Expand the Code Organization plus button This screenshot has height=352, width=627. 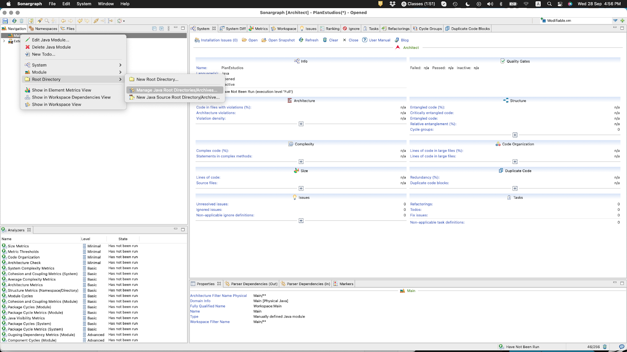point(515,162)
